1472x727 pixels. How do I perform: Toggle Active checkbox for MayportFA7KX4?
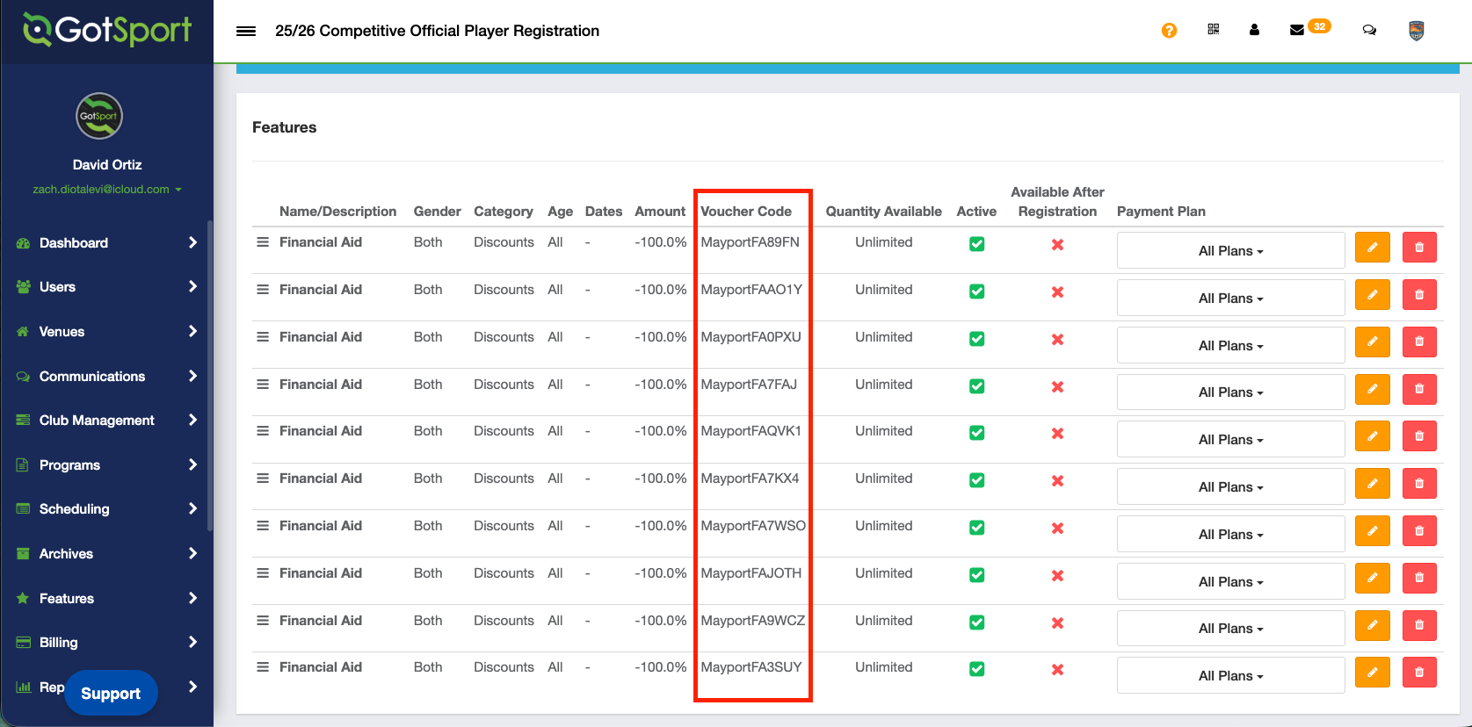[976, 480]
